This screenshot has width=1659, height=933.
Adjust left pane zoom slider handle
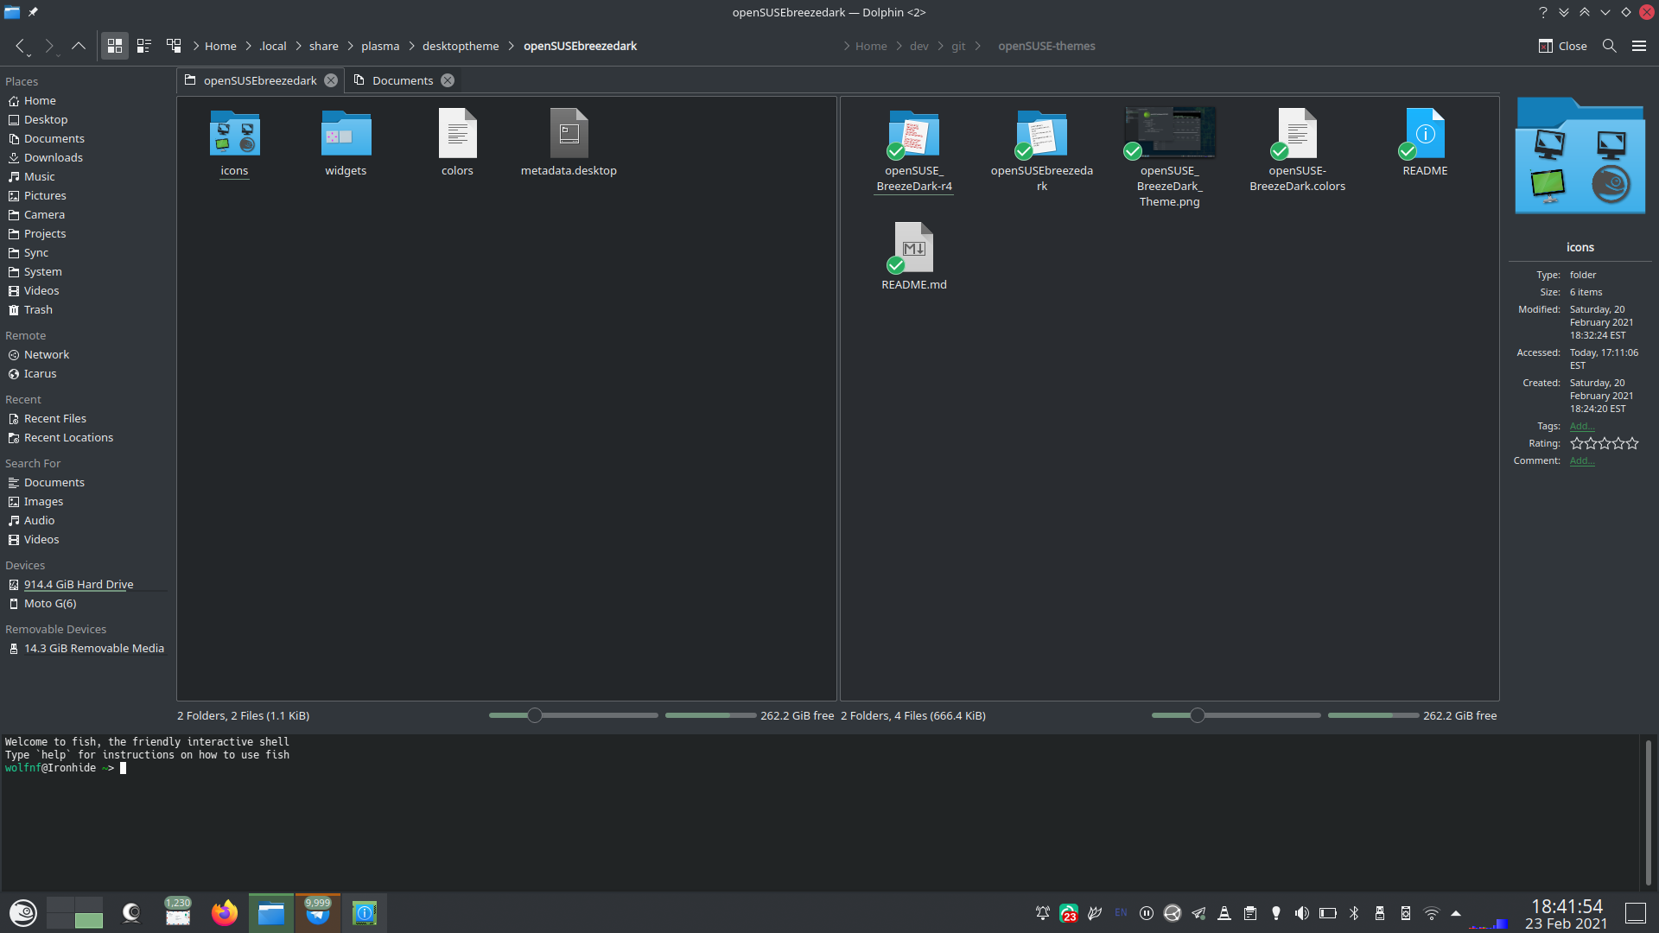click(535, 715)
